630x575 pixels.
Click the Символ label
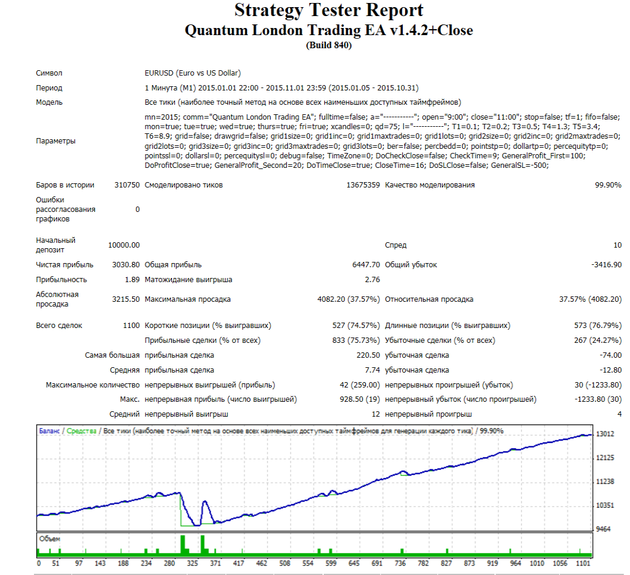click(x=49, y=73)
